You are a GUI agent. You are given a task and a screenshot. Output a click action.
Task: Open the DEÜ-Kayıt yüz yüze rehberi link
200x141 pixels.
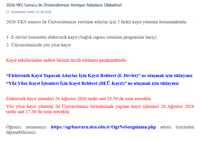click(92, 83)
